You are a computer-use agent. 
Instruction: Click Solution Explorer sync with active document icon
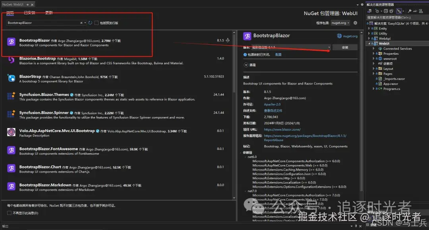369,11
